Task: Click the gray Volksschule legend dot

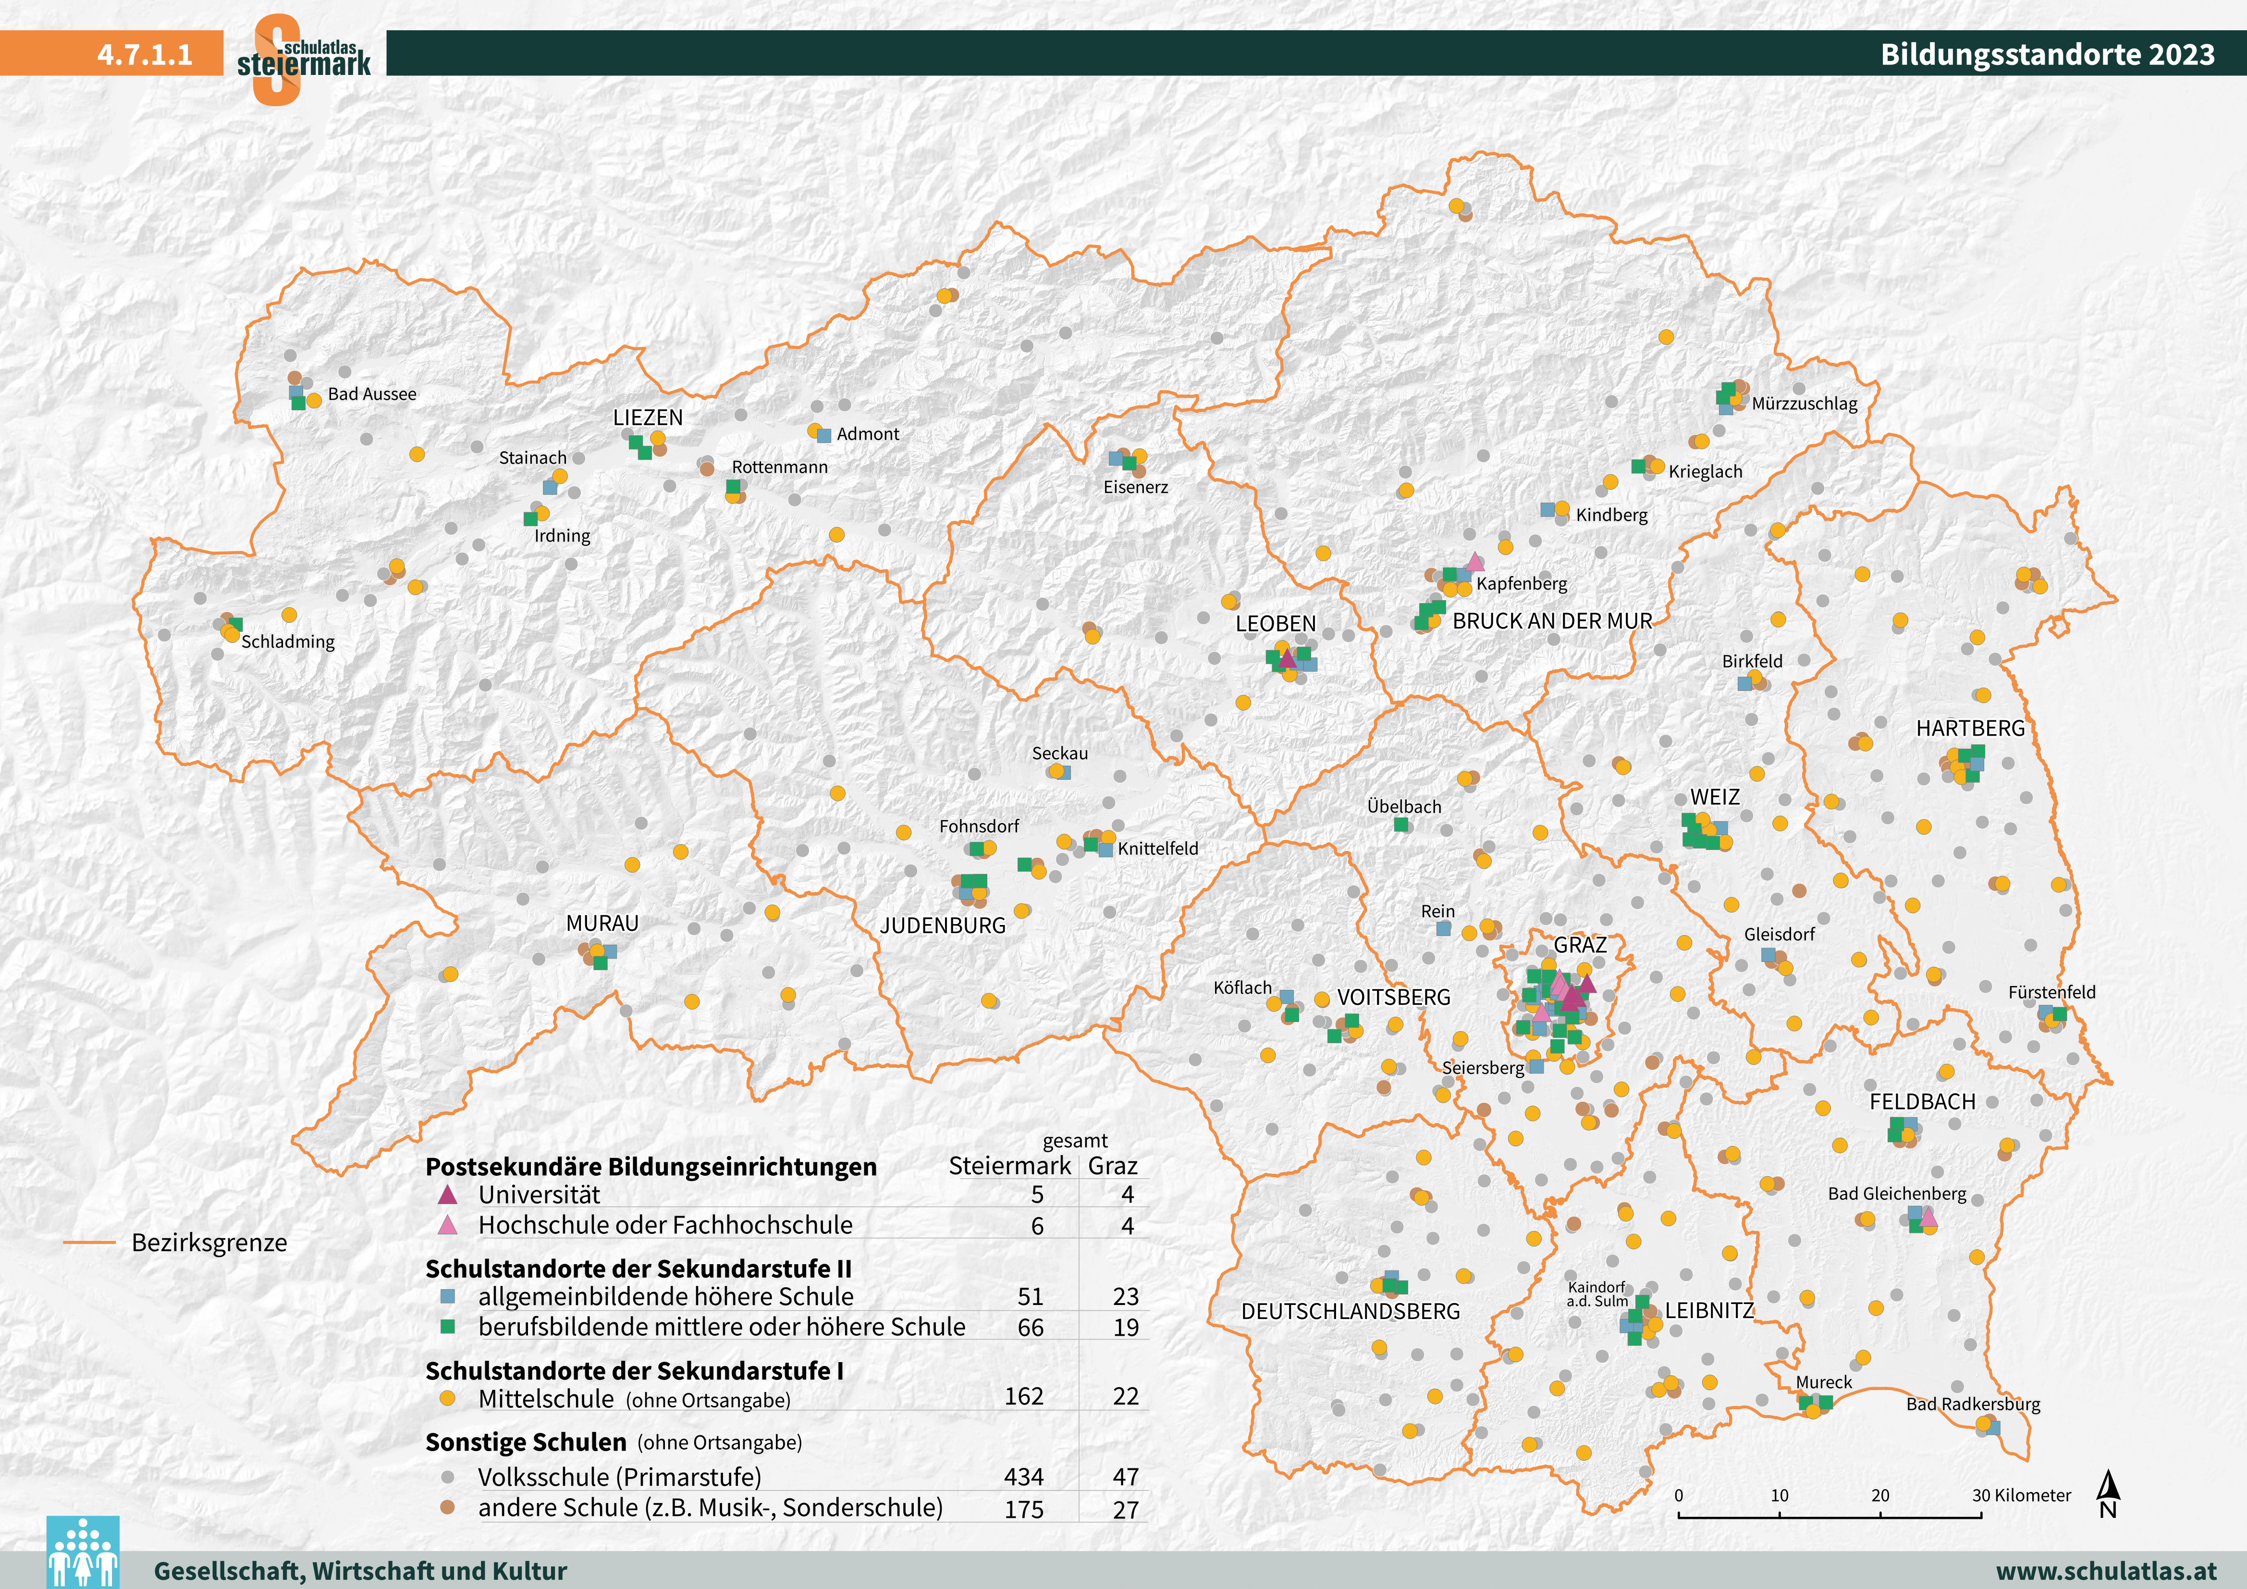Action: 448,1477
